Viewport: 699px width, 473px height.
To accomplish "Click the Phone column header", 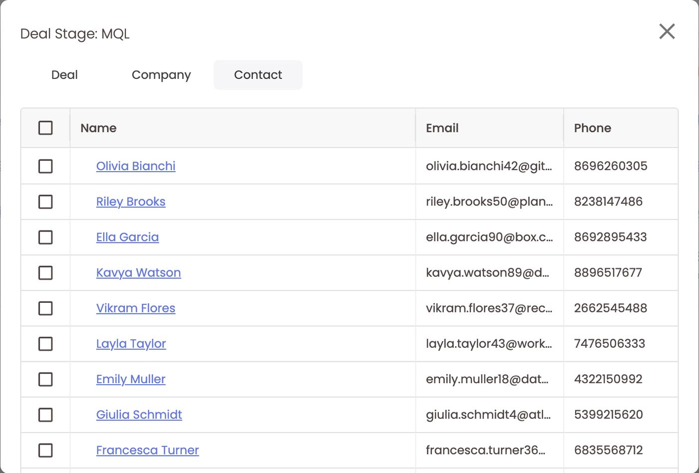I will tap(621, 128).
